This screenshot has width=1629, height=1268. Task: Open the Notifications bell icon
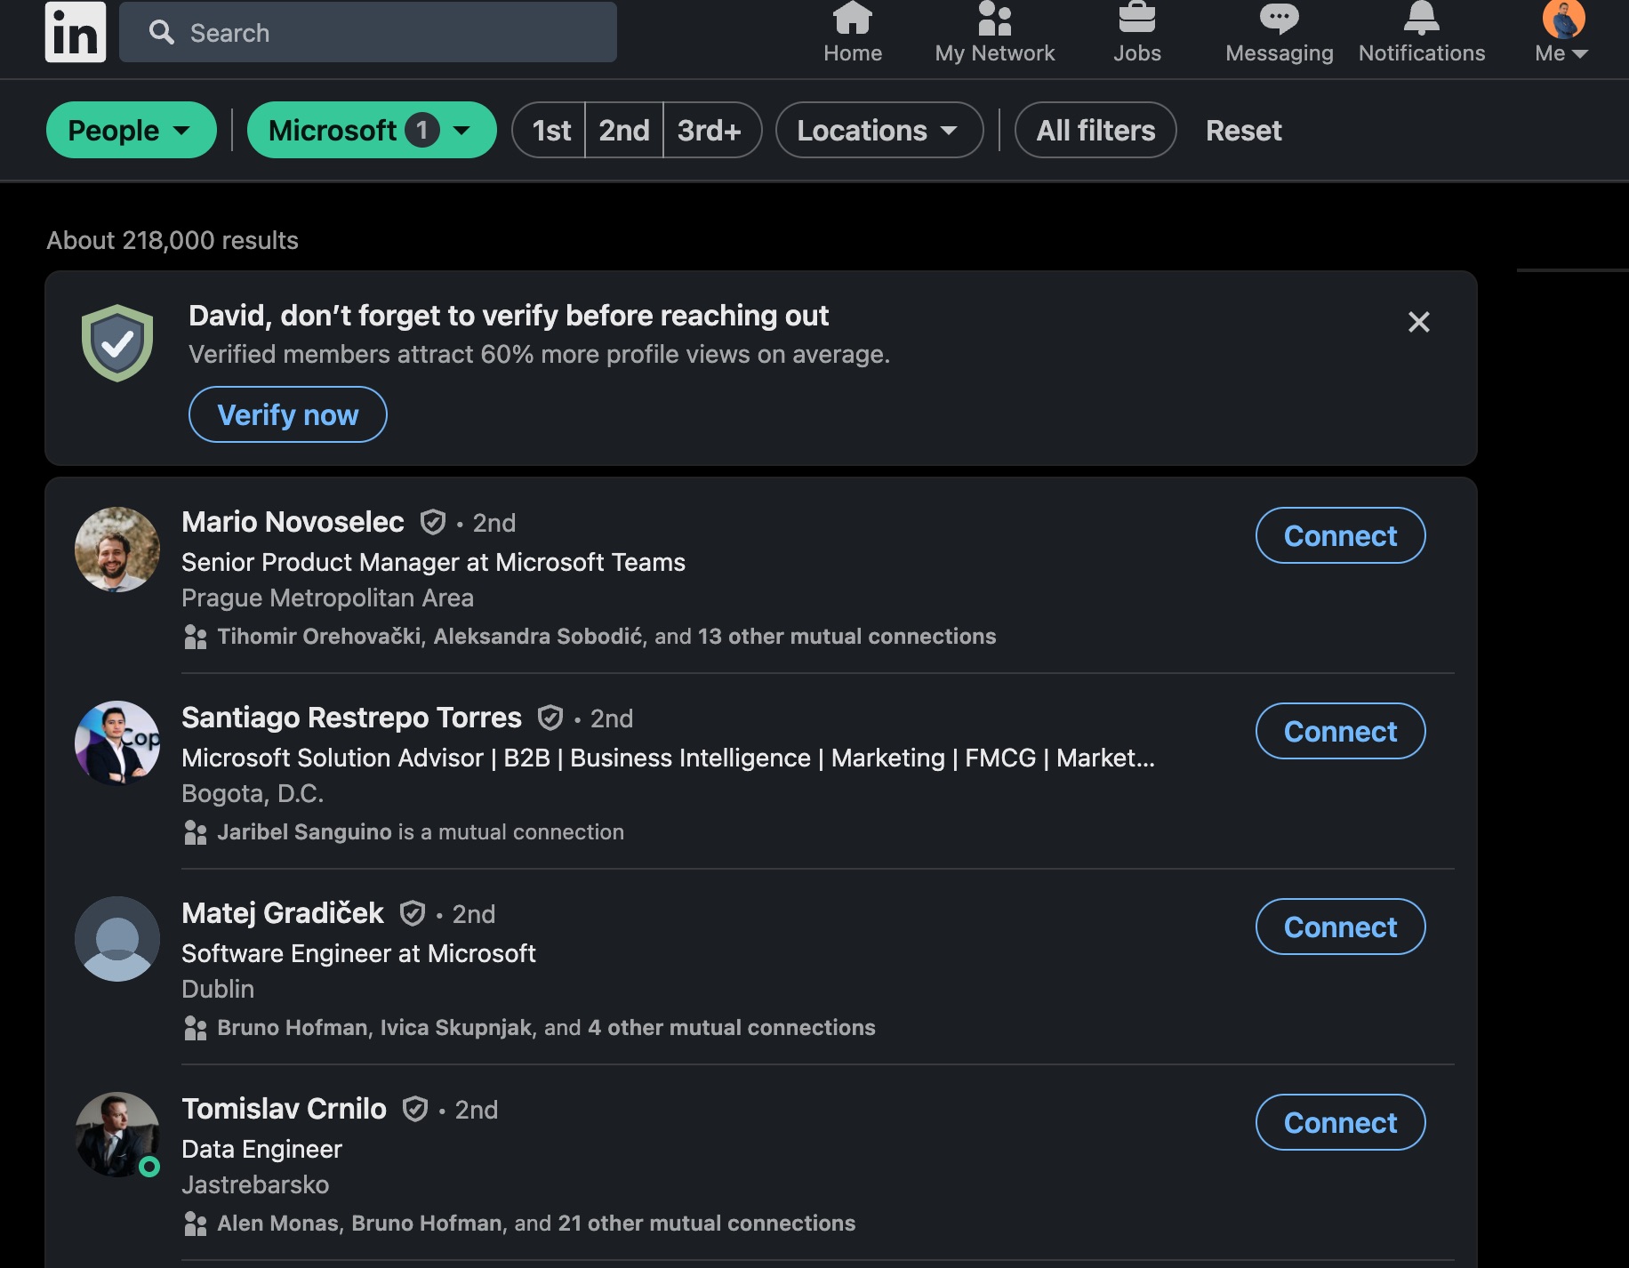[1421, 20]
